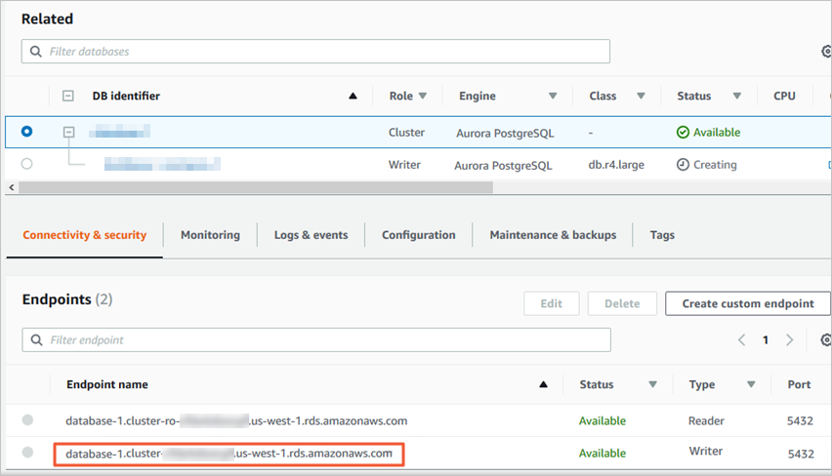Click the Delete endpoint button
832x476 pixels.
[x=622, y=303]
